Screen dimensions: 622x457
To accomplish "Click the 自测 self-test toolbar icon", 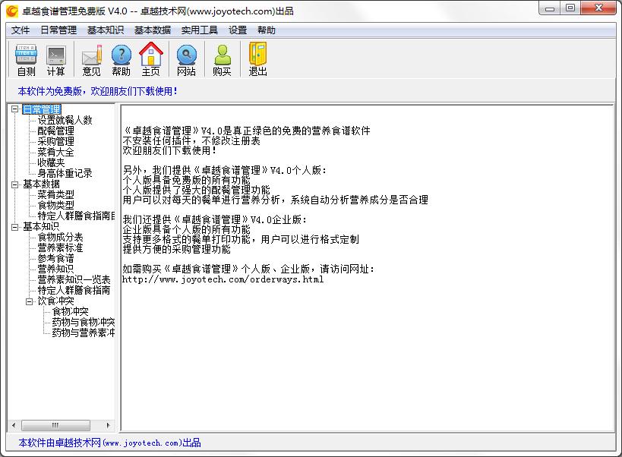I will point(26,59).
